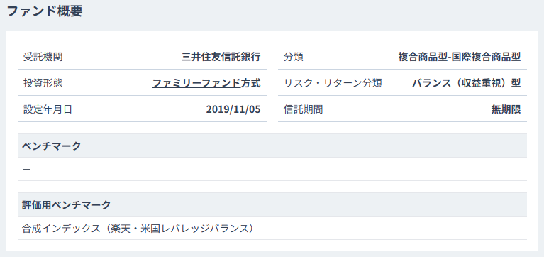Select the 受託機関 label

tap(43, 57)
